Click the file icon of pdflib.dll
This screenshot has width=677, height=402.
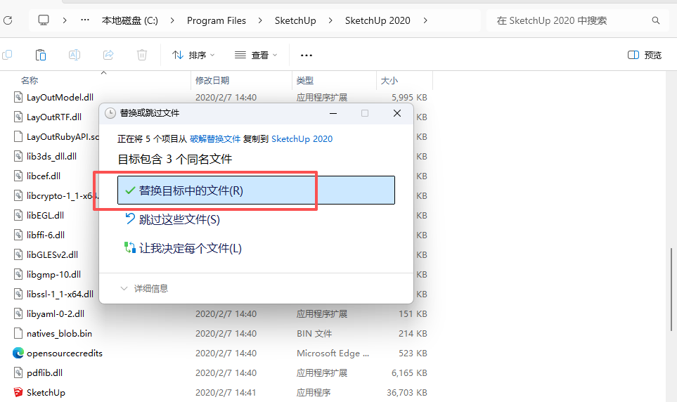tap(18, 372)
